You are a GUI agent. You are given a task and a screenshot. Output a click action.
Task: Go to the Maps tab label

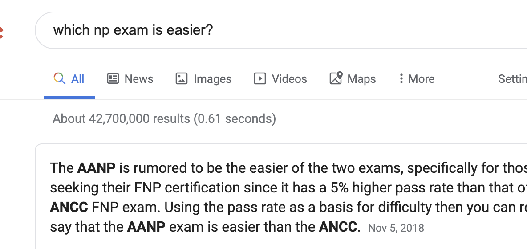pyautogui.click(x=361, y=79)
